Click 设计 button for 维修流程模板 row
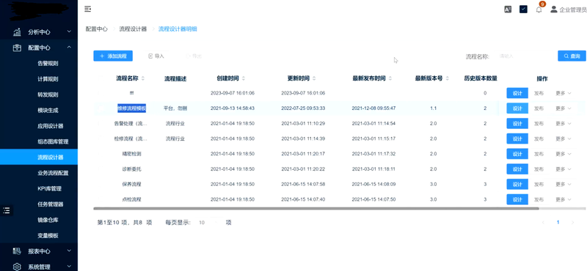This screenshot has height=271, width=587. [x=517, y=108]
